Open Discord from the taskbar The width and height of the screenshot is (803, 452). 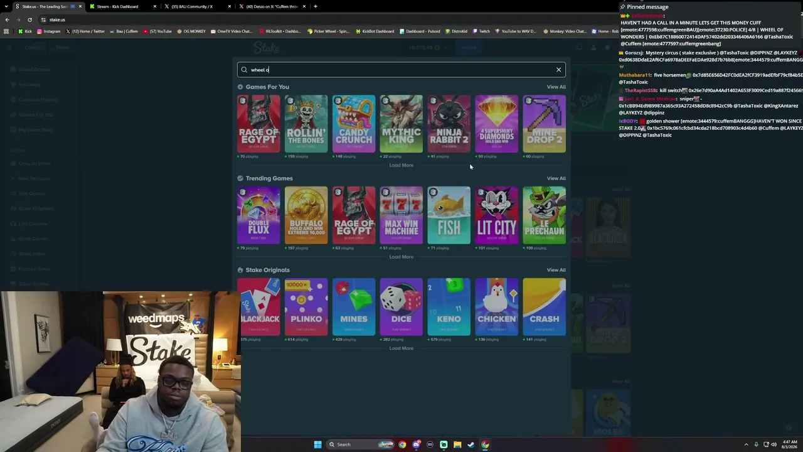point(416,444)
